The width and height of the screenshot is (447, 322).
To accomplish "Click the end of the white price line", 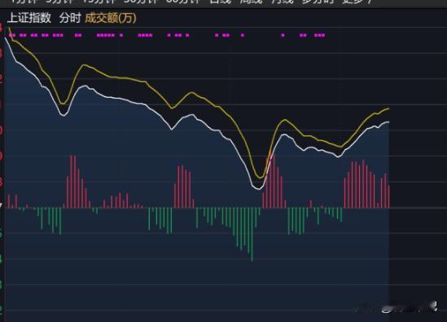I will point(388,122).
